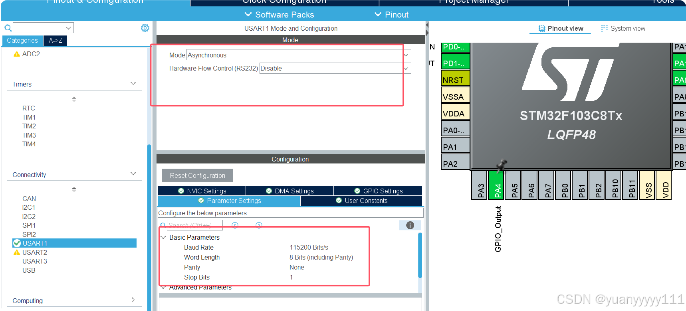686x311 pixels.
Task: Click the System view grid icon
Action: 604,28
